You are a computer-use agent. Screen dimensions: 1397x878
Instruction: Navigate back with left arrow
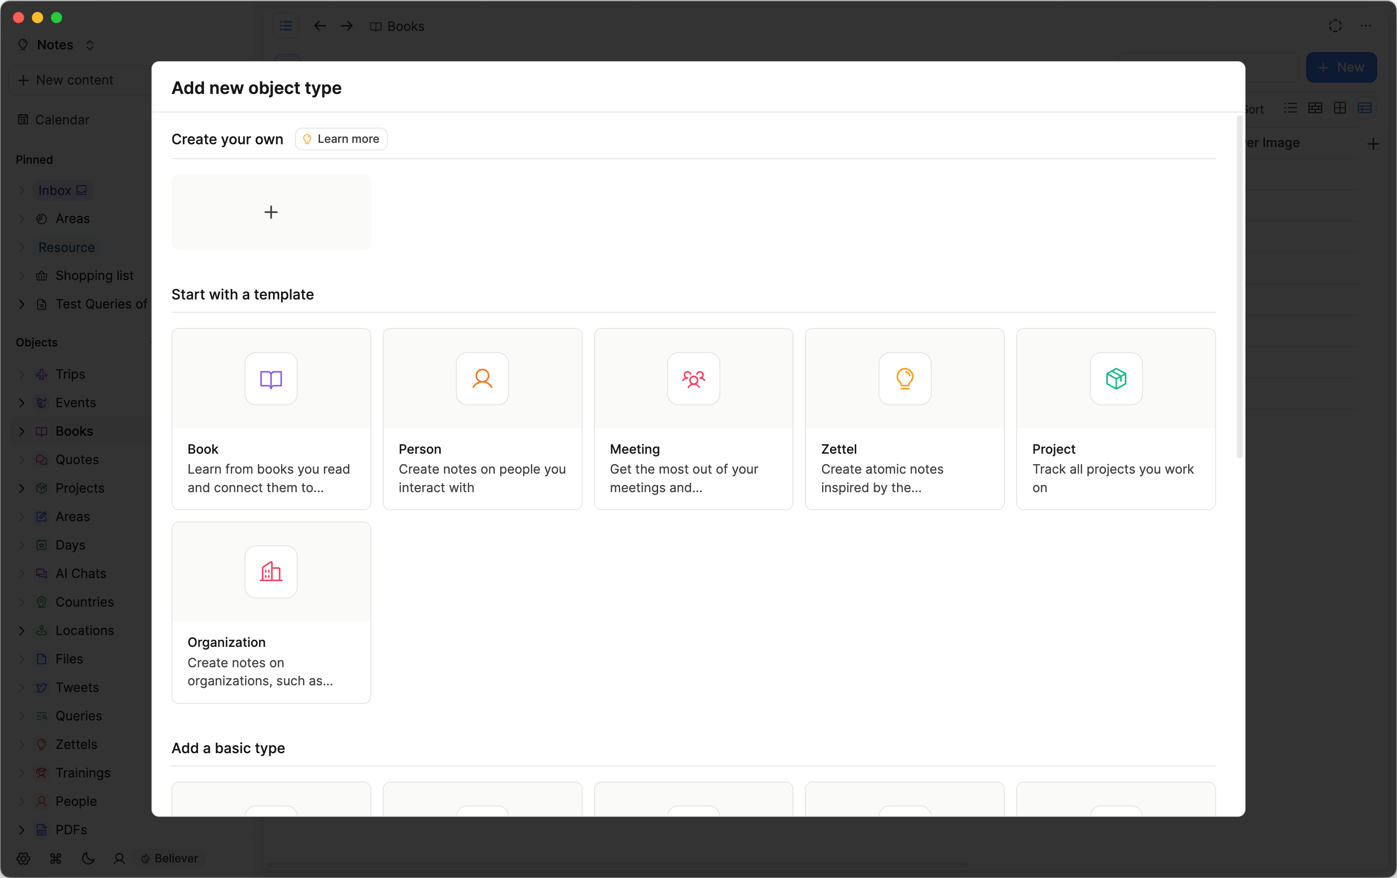(320, 26)
